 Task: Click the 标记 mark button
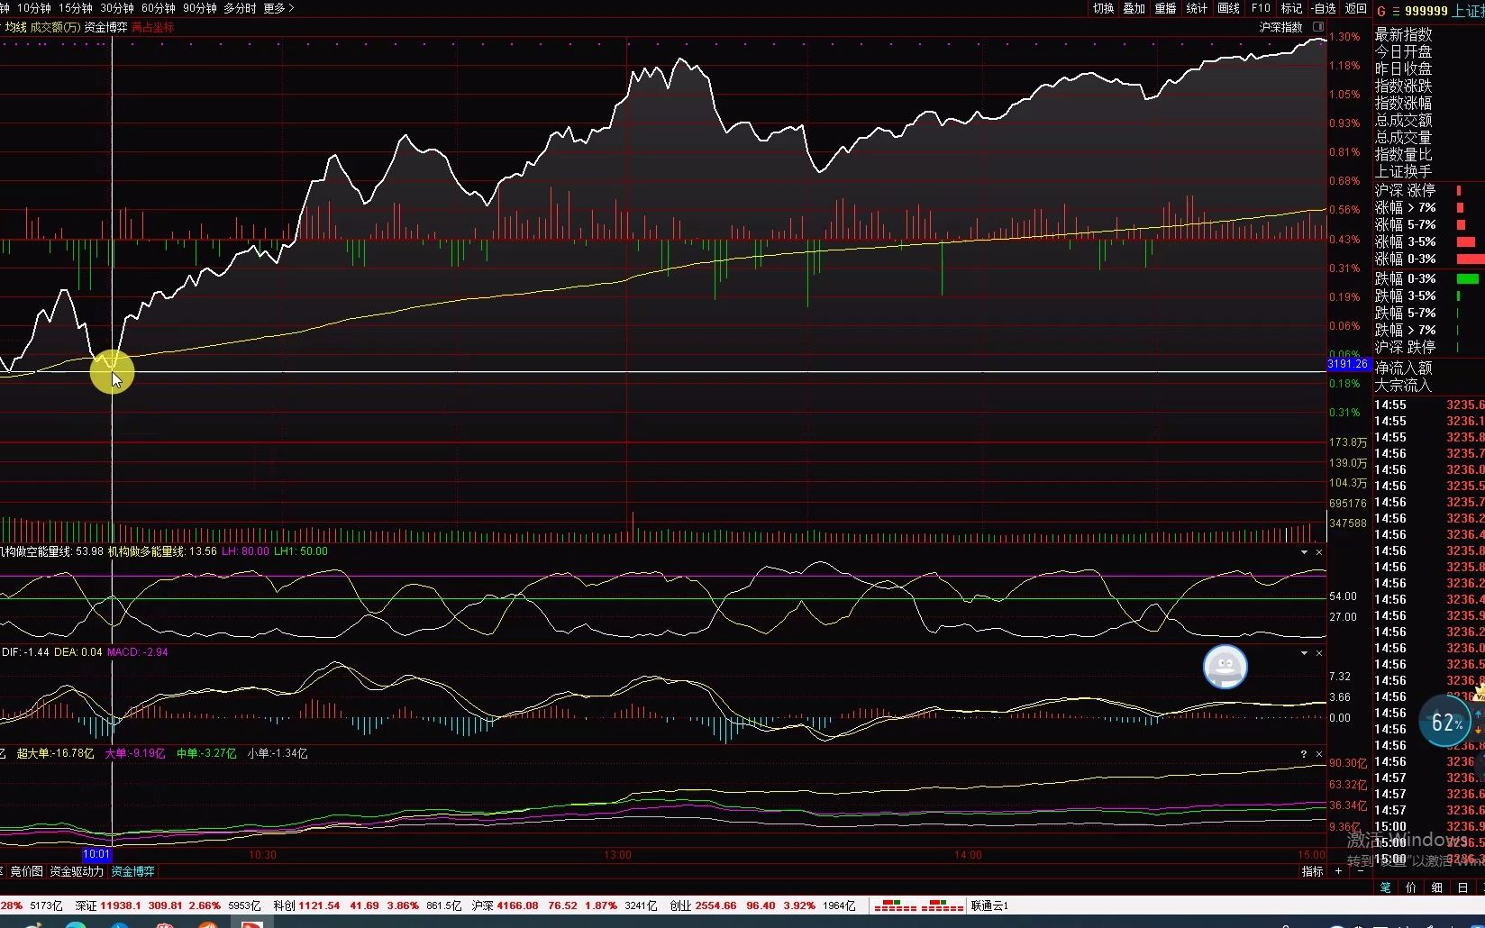pyautogui.click(x=1291, y=8)
